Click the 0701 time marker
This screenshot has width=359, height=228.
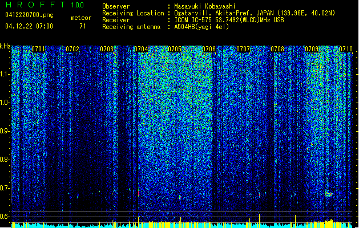point(38,49)
